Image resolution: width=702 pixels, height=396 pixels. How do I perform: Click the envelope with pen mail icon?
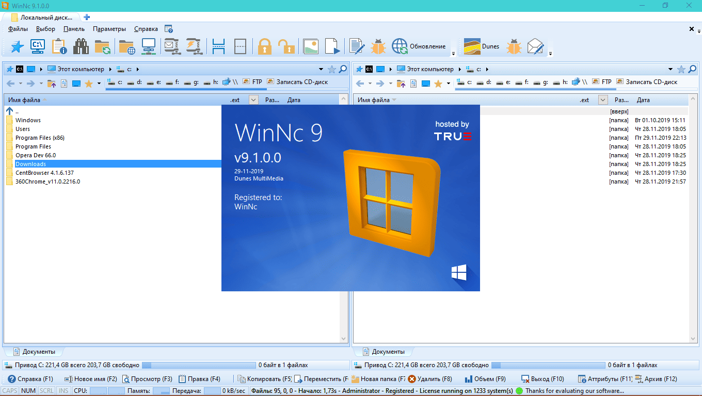(x=536, y=46)
